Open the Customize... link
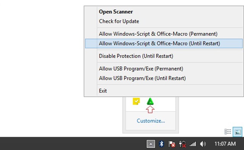The image size is (244, 150). [x=151, y=121]
